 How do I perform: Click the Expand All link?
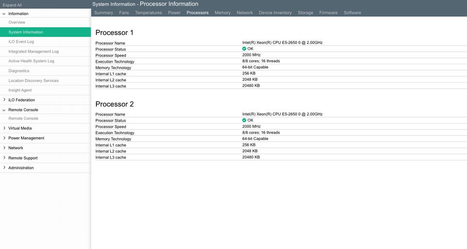pyautogui.click(x=12, y=5)
